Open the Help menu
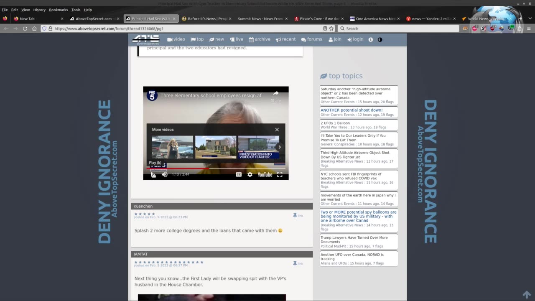The image size is (535, 301). (88, 10)
